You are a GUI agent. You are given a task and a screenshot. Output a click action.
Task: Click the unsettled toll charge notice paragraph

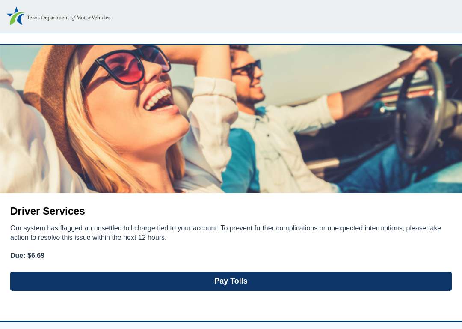pyautogui.click(x=226, y=233)
